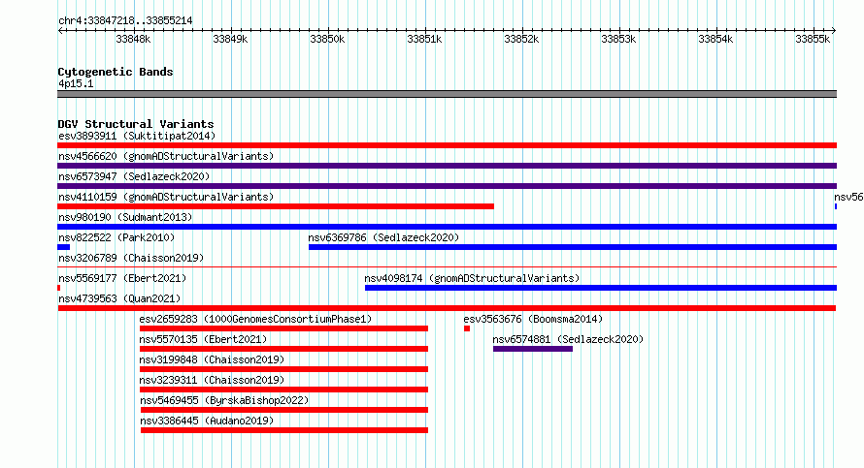This screenshot has height=468, width=864.
Task: Open the nsv980190 (Sudmant2013) label
Action: [125, 217]
